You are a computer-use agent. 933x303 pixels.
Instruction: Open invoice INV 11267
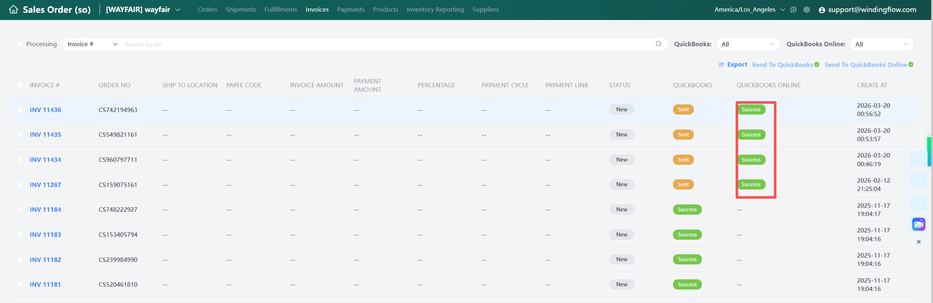pyautogui.click(x=46, y=185)
